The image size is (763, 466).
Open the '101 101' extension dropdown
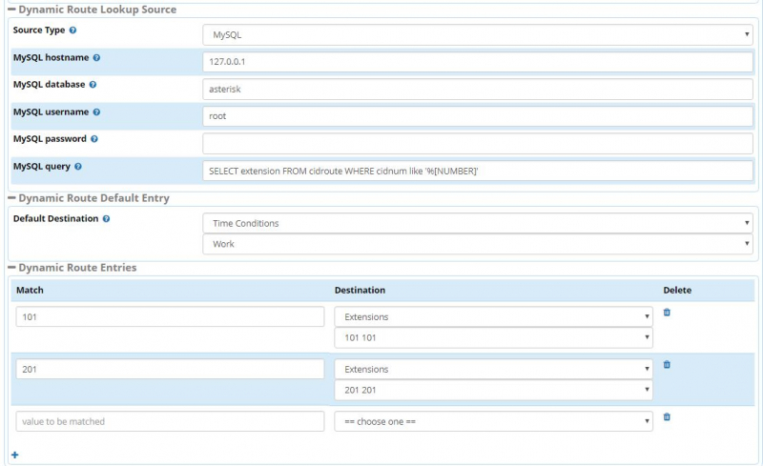tap(493, 337)
